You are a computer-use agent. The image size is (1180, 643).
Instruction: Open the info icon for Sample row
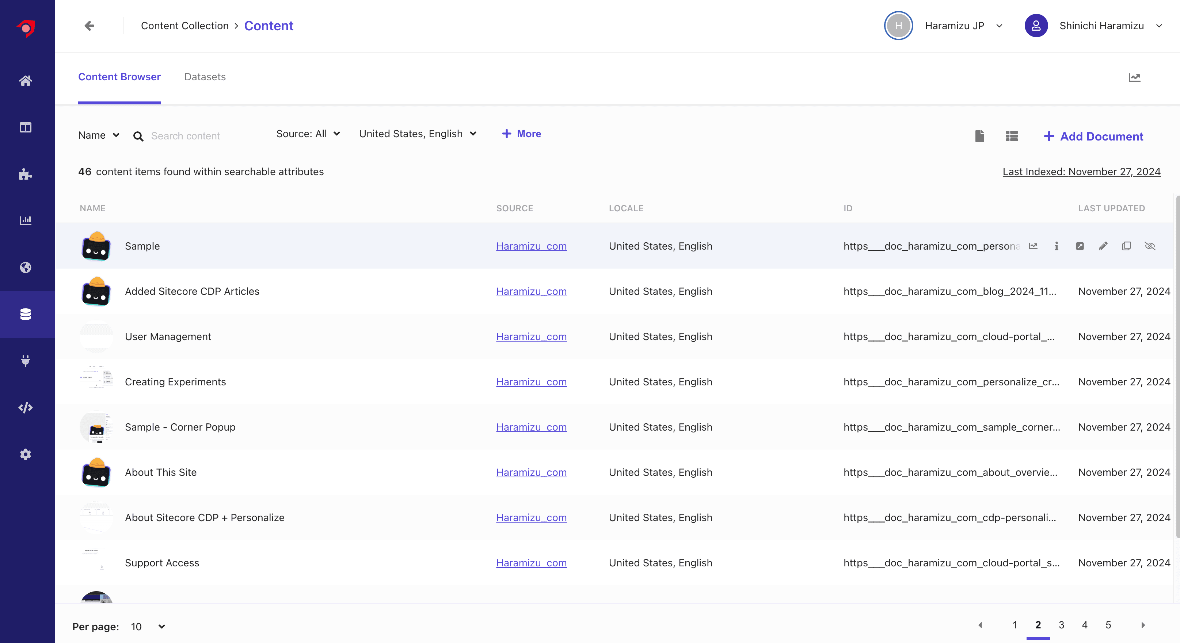pos(1056,246)
